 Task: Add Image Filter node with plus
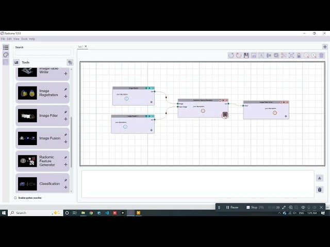tap(65, 119)
